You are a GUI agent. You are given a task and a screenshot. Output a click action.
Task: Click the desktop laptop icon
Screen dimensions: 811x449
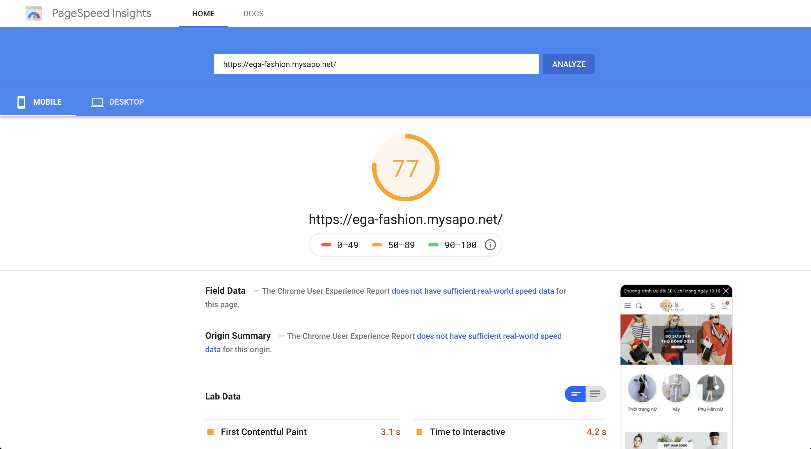(97, 102)
